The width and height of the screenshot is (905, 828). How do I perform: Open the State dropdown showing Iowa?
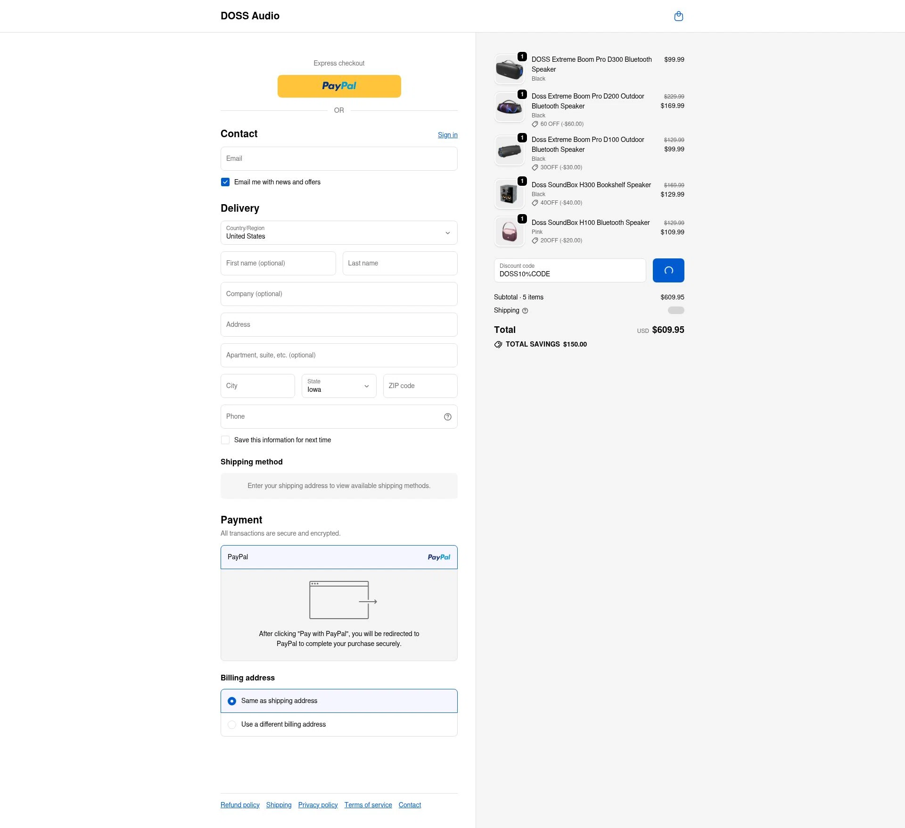[338, 386]
